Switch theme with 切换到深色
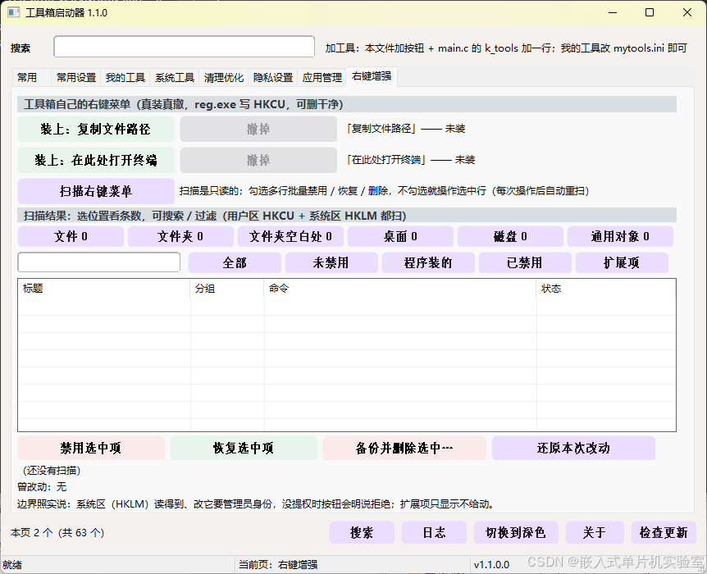This screenshot has width=707, height=574. coord(516,532)
